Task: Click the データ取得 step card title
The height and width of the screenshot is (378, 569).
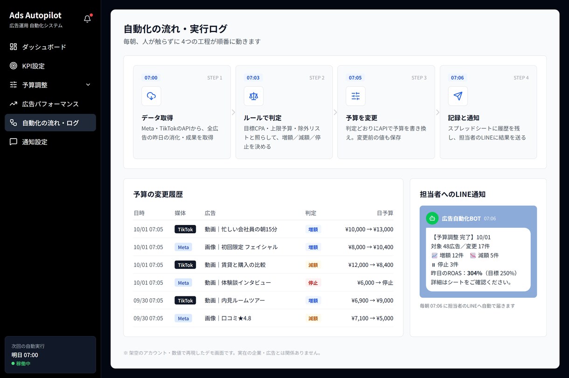Action: (x=157, y=118)
